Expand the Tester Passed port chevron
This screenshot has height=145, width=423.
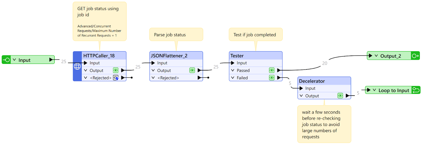click(233, 70)
